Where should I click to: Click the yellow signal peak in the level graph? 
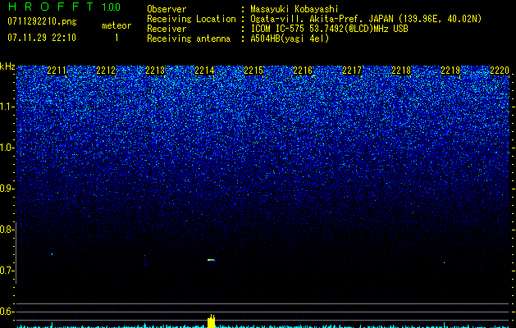(212, 321)
